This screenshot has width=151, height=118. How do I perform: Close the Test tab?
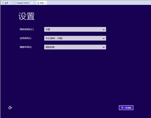coord(46,3)
